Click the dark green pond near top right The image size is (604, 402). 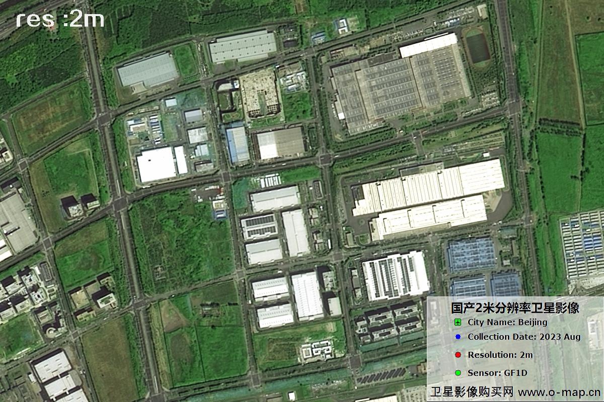coord(477,47)
